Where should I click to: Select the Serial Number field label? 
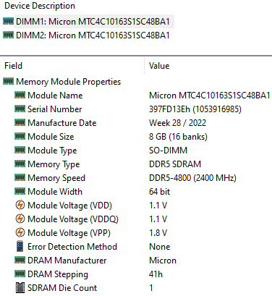click(55, 109)
